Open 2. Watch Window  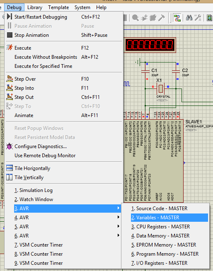(x=64, y=199)
